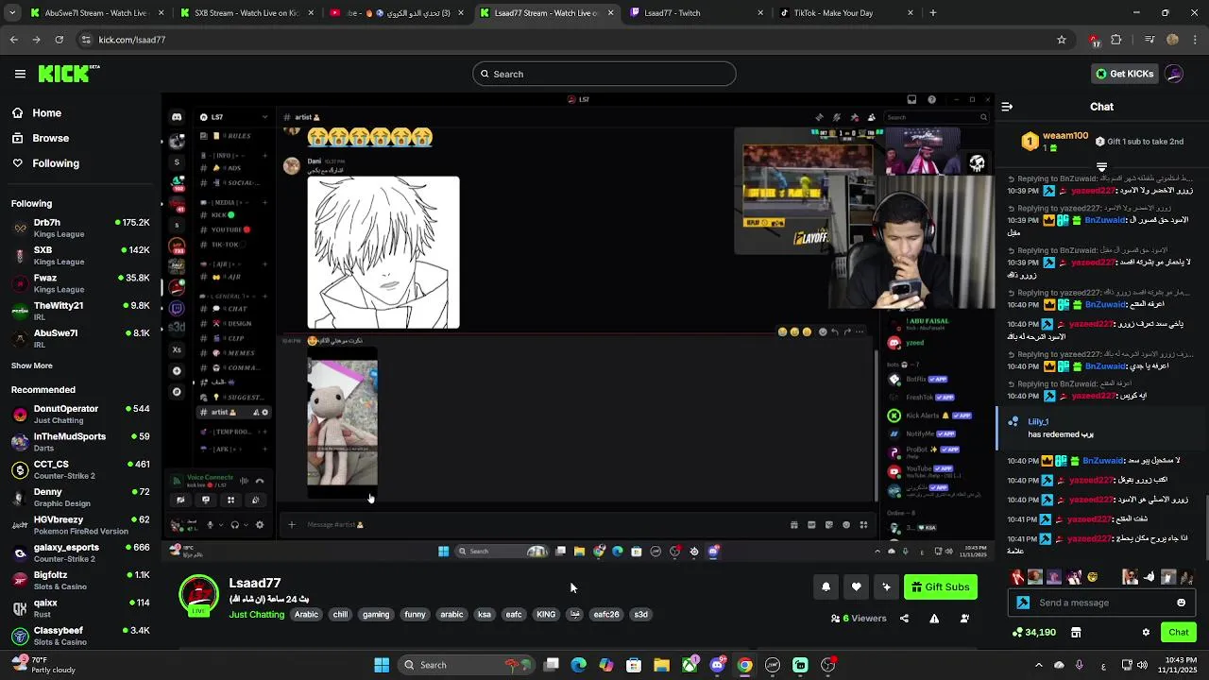Switch to TikTok Make Your Day tab

click(845, 13)
